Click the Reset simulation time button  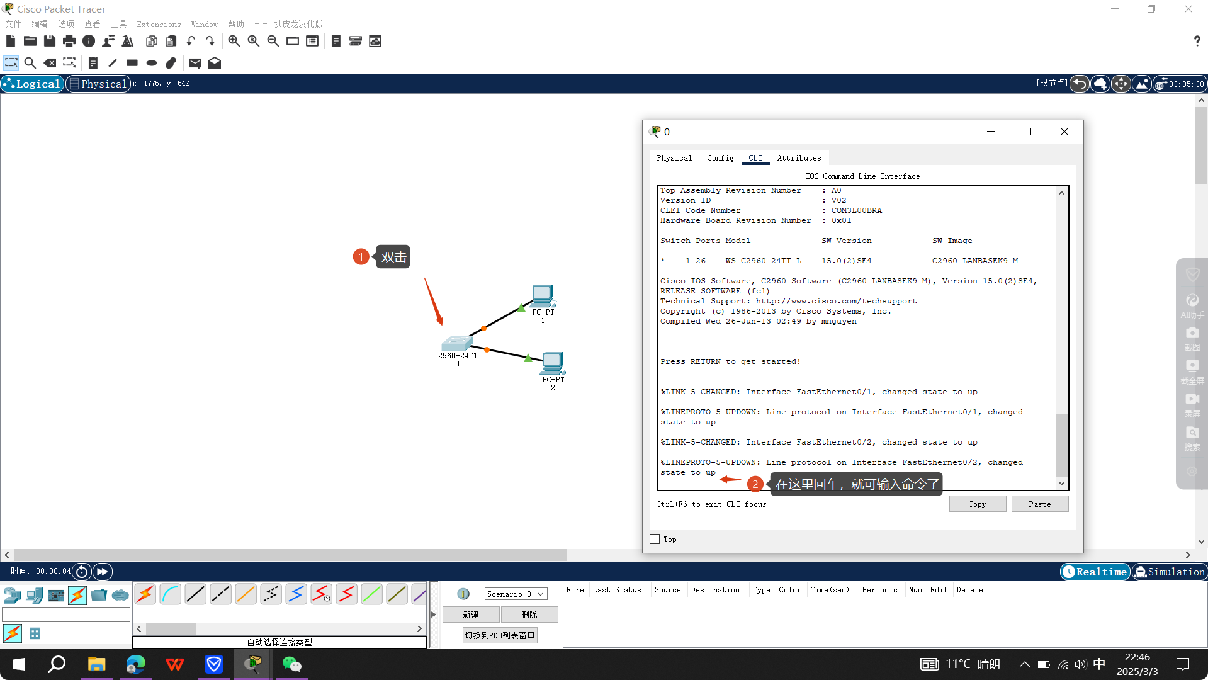(x=82, y=572)
